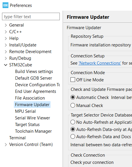Select End User Agreements entry
This screenshot has width=132, height=167.
pyautogui.click(x=36, y=91)
